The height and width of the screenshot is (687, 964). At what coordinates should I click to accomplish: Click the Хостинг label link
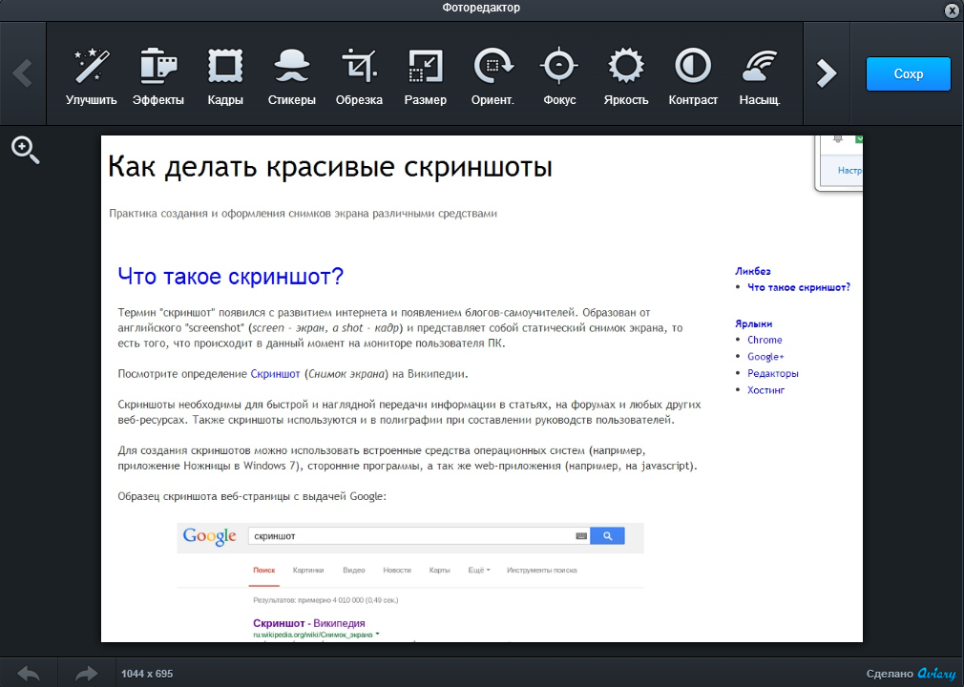766,389
